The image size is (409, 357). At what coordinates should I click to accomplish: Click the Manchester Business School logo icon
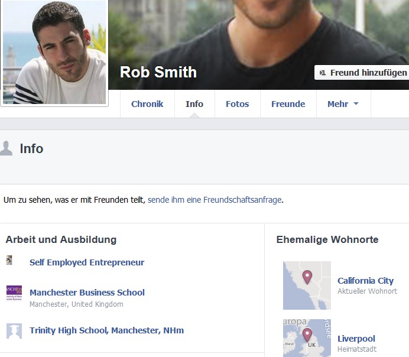click(14, 293)
